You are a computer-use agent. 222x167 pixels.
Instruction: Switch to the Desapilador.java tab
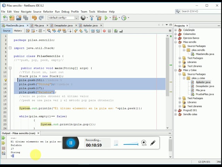tap(63, 25)
